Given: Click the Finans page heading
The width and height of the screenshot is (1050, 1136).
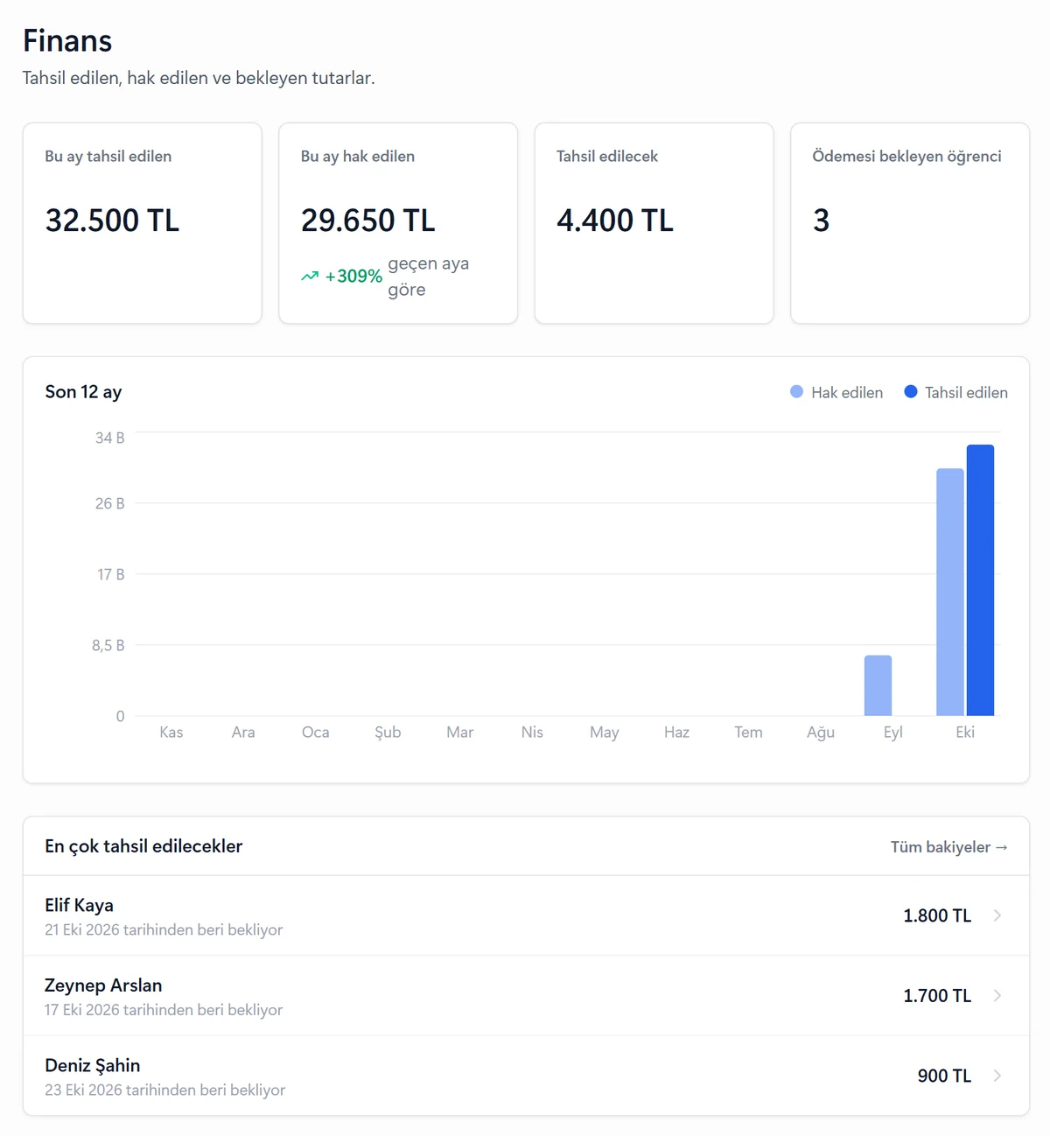Looking at the screenshot, I should point(67,41).
